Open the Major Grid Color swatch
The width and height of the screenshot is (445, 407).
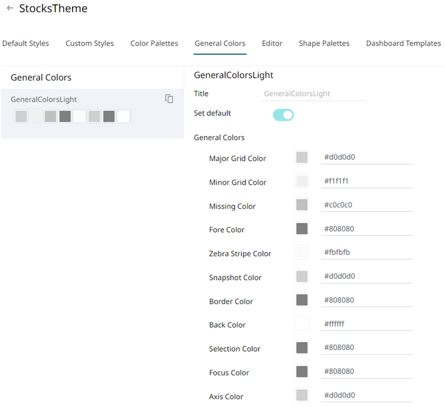[x=302, y=158]
